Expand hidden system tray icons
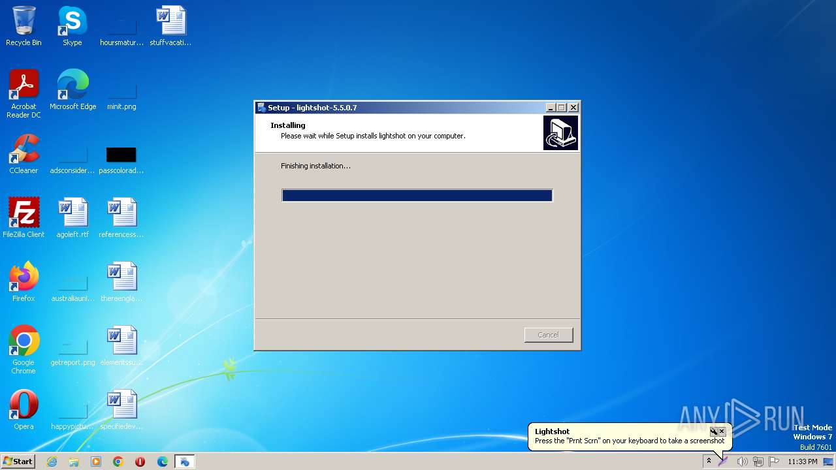The image size is (836, 470). 709,462
